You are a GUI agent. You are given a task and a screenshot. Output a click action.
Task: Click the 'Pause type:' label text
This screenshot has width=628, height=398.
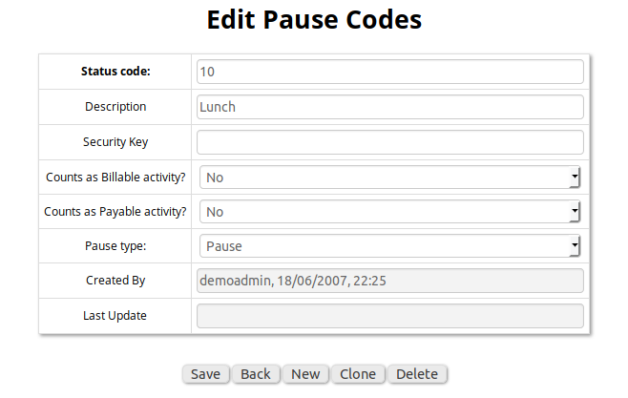(x=115, y=246)
